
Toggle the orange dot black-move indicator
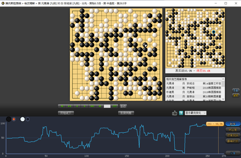14,119
